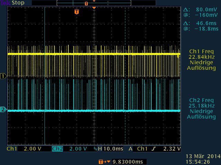Click the Ch2 Niedrige Auflösung warning text
This screenshot has height=165, width=221.
point(202,114)
